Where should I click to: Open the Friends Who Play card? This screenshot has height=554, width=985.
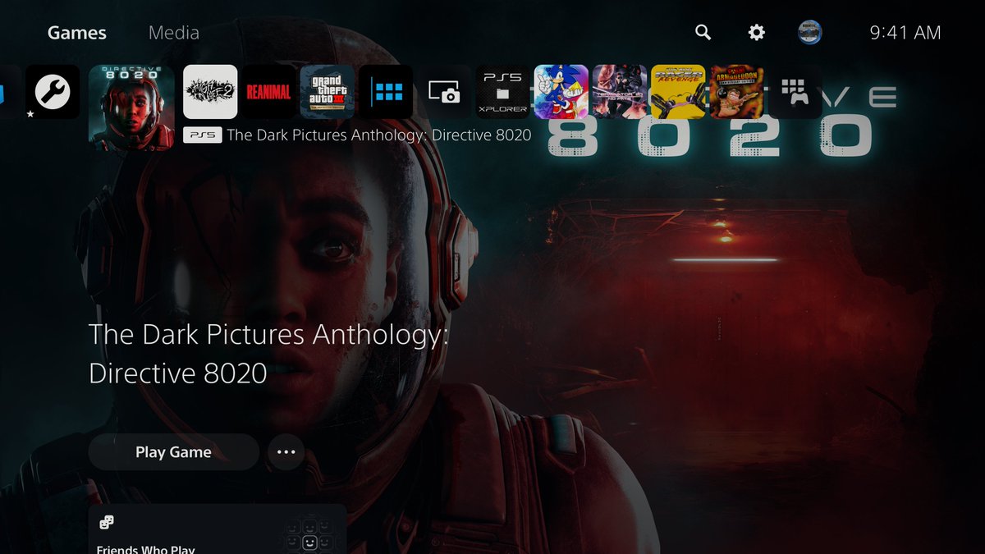tap(218, 529)
